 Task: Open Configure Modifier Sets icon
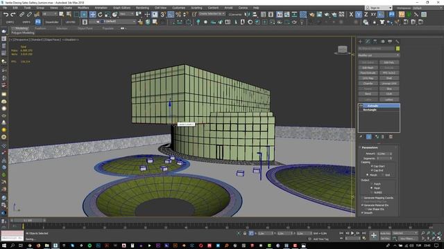coord(391,137)
